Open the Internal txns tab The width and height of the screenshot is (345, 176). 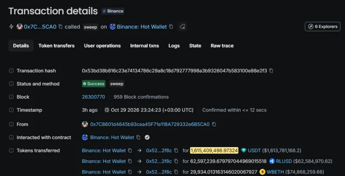click(144, 46)
